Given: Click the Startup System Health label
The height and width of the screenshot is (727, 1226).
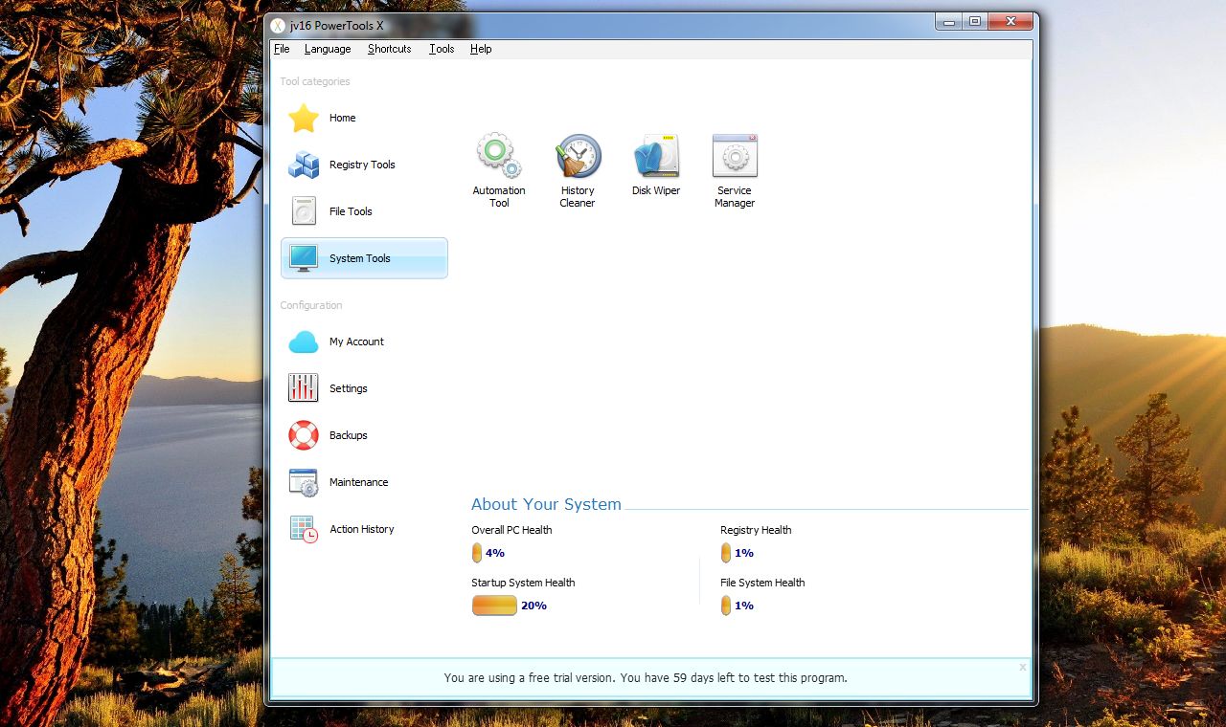Looking at the screenshot, I should pos(523,583).
